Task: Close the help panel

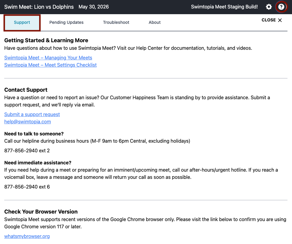Action: [x=272, y=20]
